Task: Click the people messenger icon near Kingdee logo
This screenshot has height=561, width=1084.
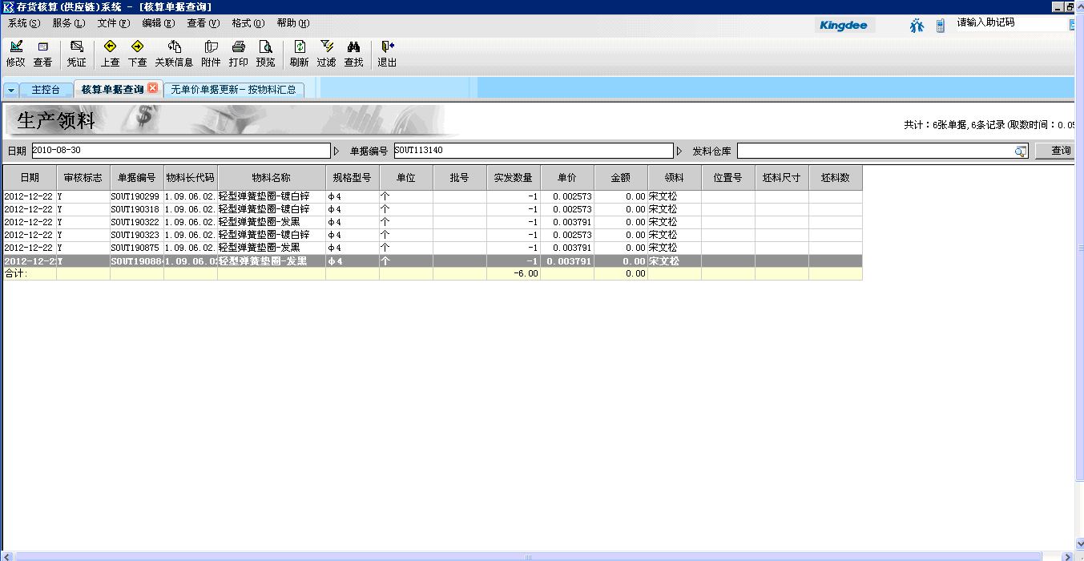Action: pyautogui.click(x=917, y=26)
